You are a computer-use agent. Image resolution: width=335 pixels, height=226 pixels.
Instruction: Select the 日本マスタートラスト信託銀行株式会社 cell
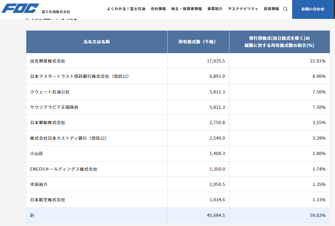coord(97,77)
